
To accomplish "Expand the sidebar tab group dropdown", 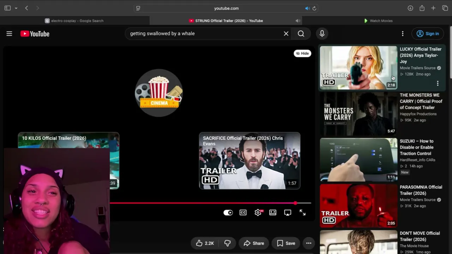I will coord(16,8).
